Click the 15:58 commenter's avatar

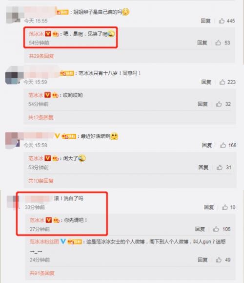12,141
